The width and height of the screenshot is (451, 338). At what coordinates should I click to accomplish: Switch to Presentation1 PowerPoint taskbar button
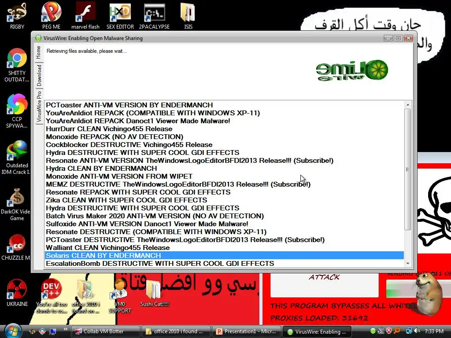tap(247, 331)
